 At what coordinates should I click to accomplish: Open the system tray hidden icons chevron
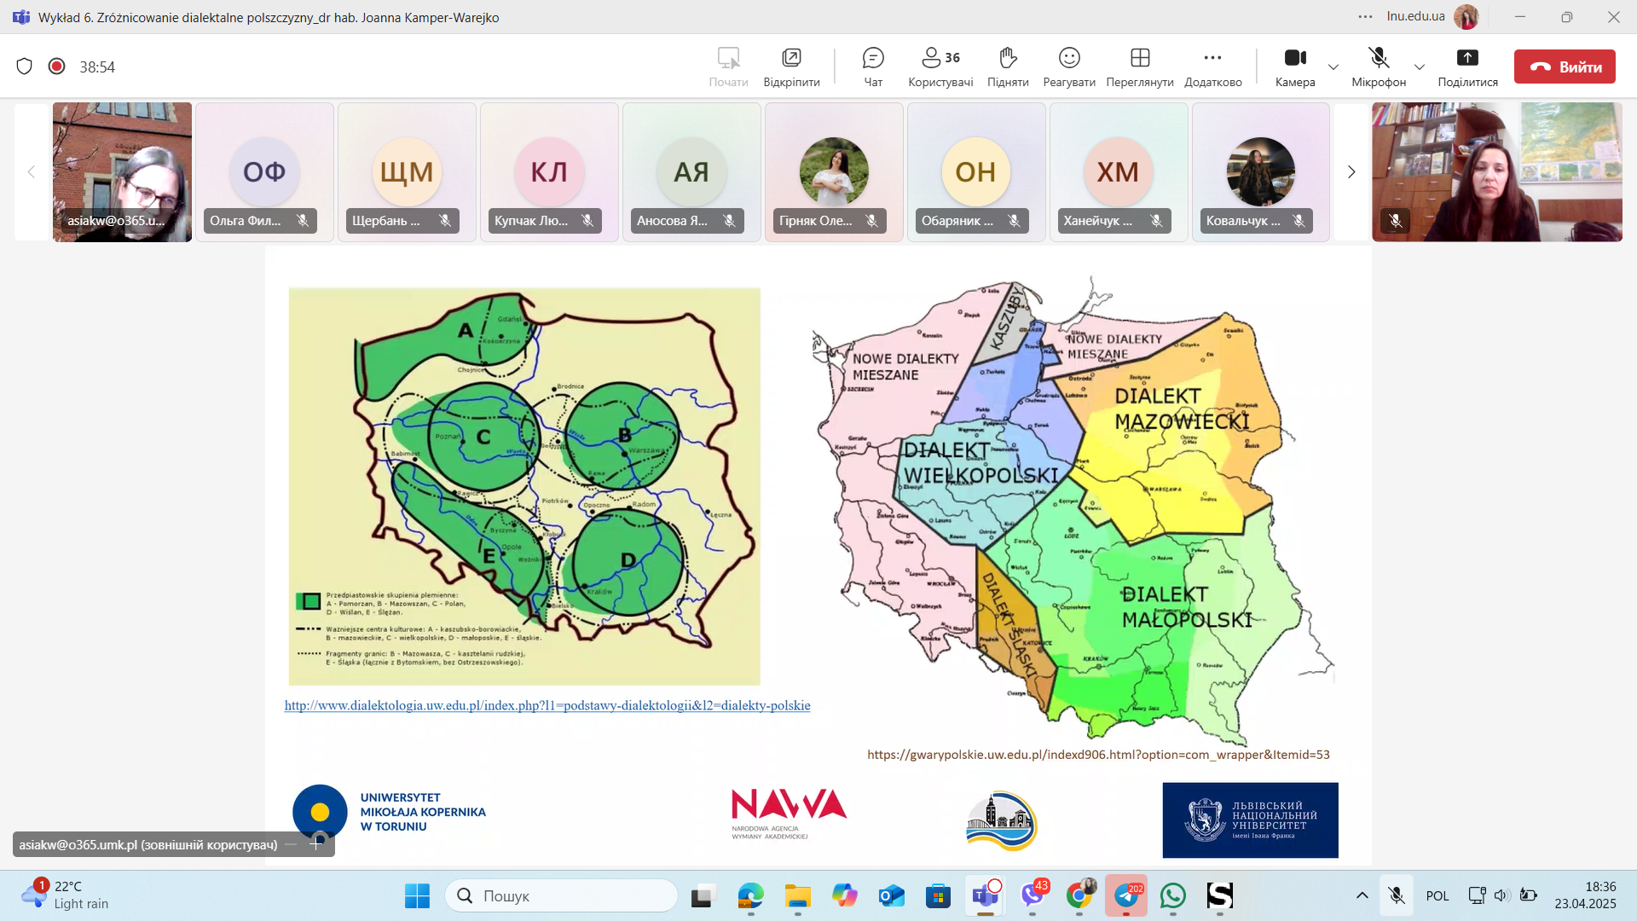[x=1362, y=895]
